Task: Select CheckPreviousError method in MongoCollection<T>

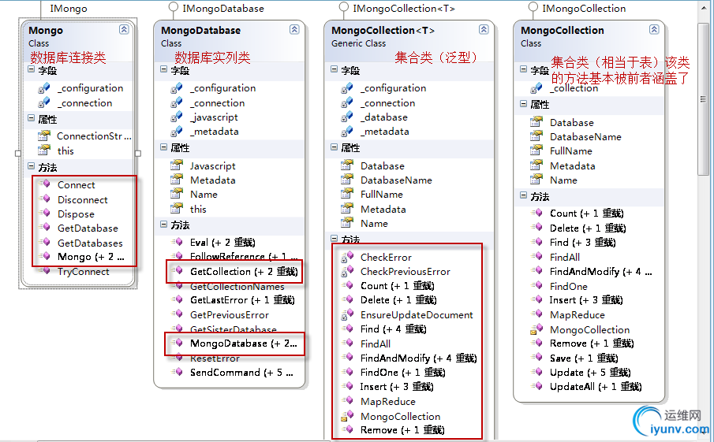Action: pyautogui.click(x=405, y=272)
